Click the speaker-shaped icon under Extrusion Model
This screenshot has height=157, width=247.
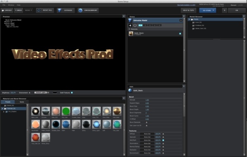pyautogui.click(x=130, y=25)
